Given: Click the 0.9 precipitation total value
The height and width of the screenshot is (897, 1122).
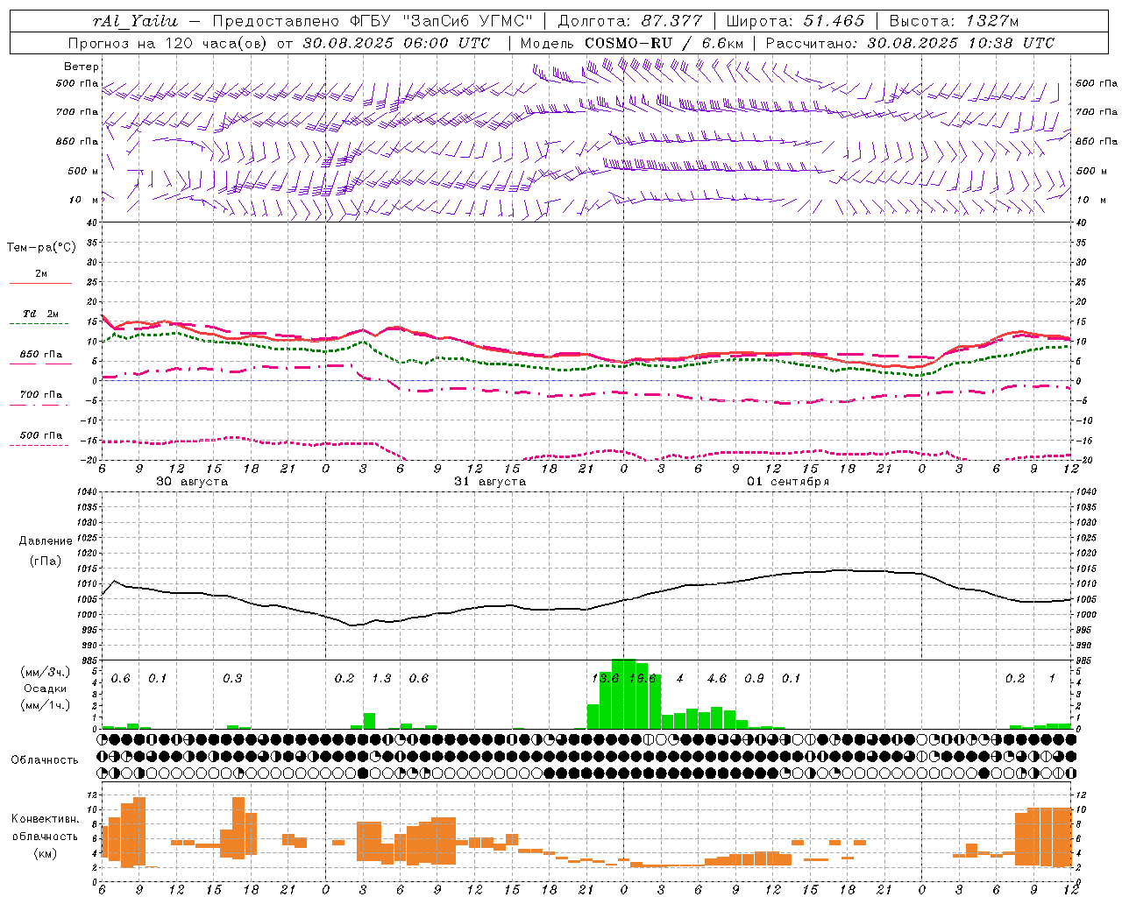Looking at the screenshot, I should tap(754, 678).
